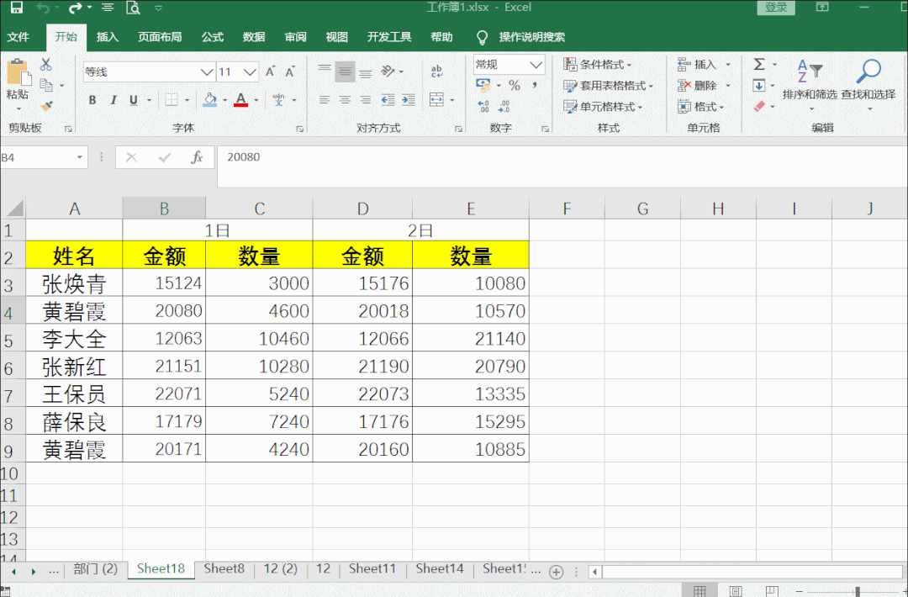Click the phonetic guide wén icon
The width and height of the screenshot is (908, 597).
pos(278,99)
